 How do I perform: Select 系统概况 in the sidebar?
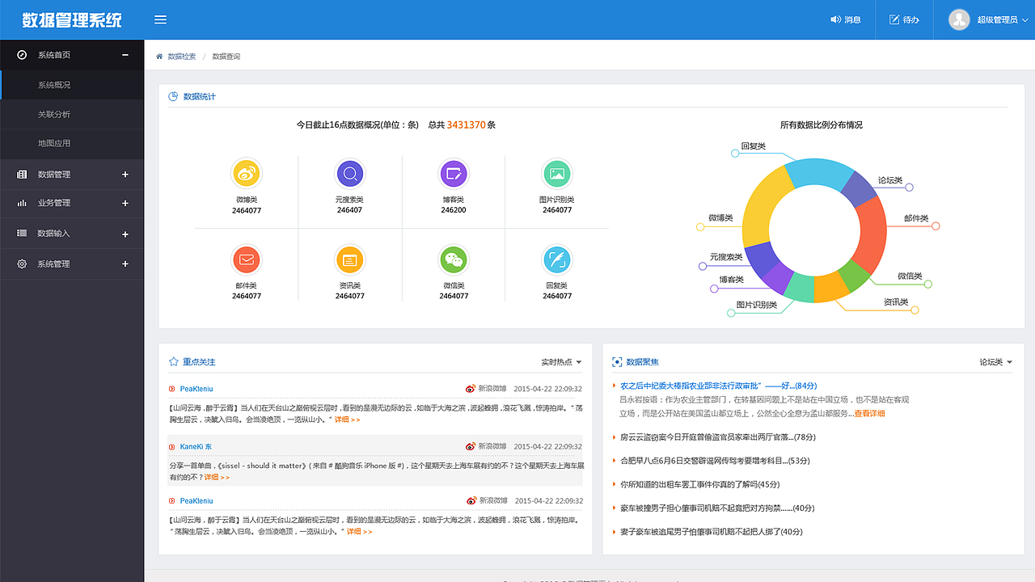pos(71,85)
